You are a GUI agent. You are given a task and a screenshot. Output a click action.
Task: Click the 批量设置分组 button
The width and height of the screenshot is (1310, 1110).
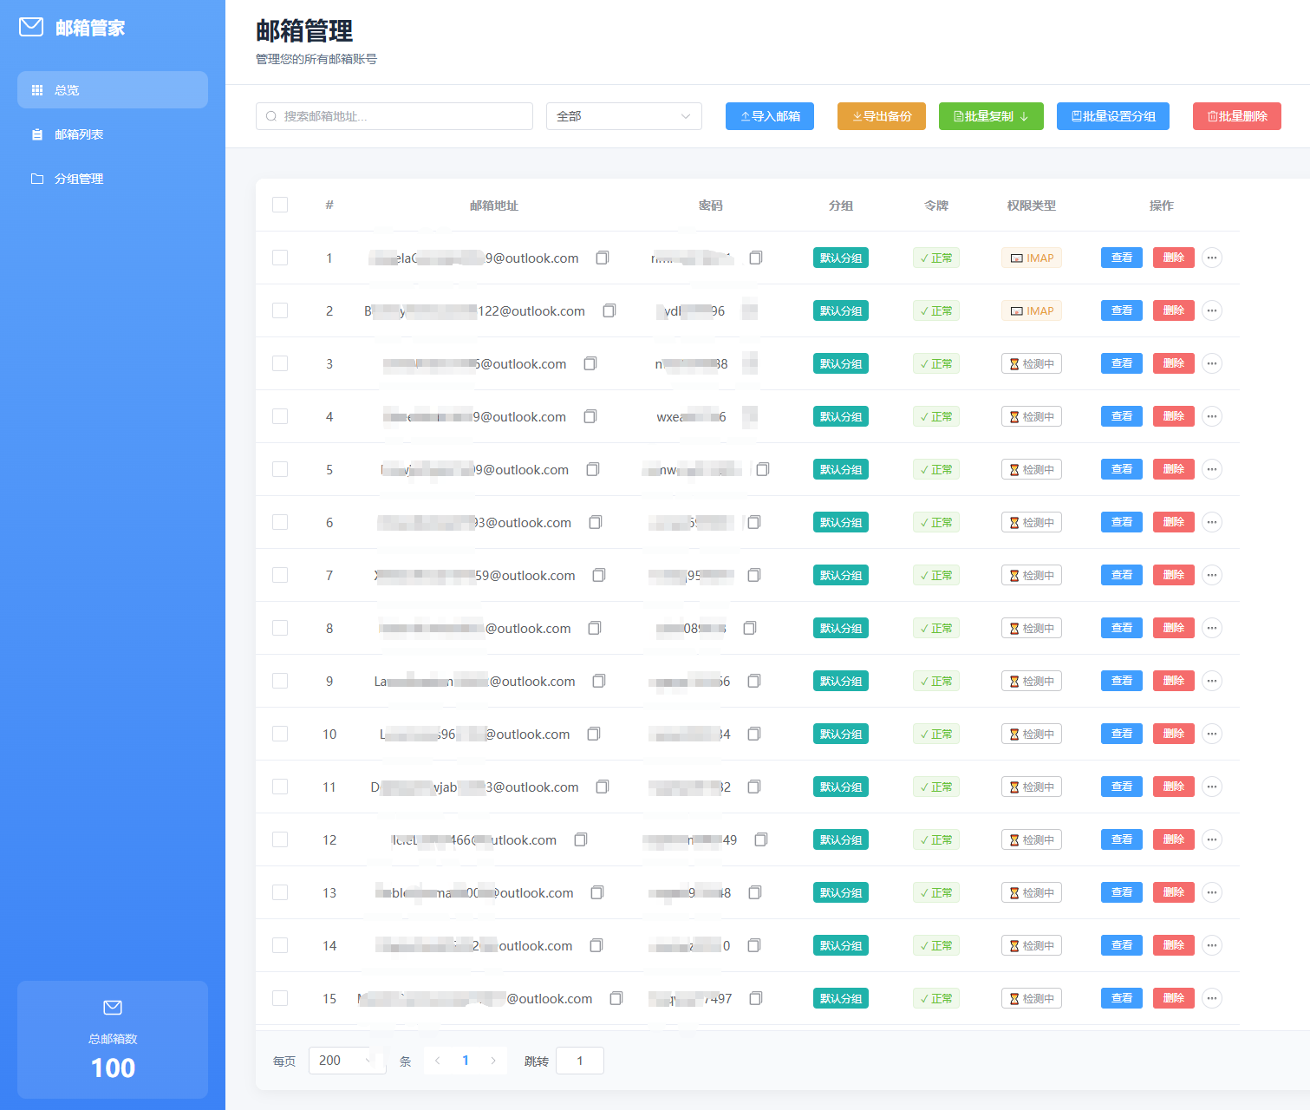(x=1113, y=116)
